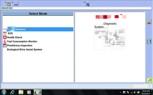
Task: Select Predelivery Inspection mode
Action: 20,46
